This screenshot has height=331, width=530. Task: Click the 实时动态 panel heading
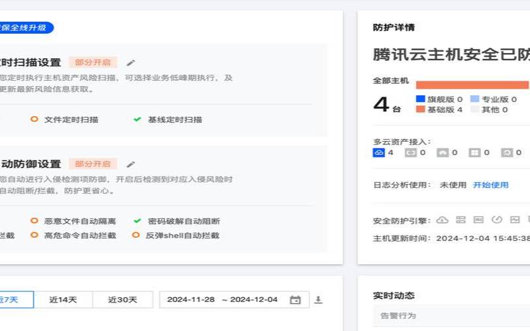[x=394, y=295]
